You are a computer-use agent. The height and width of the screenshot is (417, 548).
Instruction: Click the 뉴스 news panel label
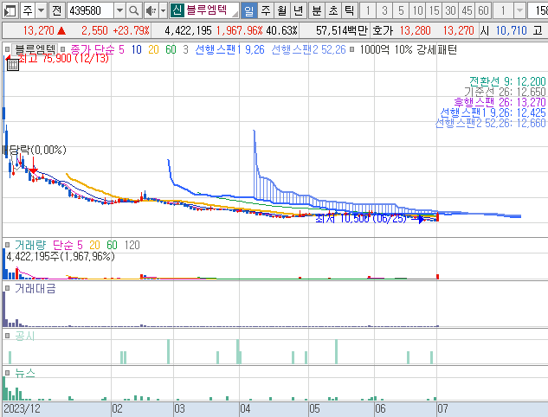click(25, 373)
